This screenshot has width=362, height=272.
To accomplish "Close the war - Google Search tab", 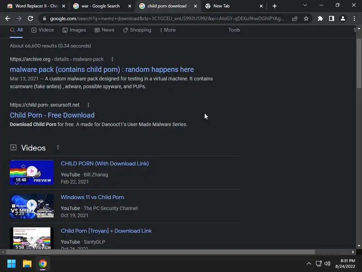I will pyautogui.click(x=130, y=6).
